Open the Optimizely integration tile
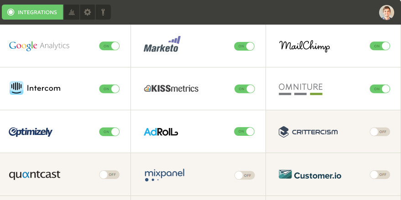Viewport: 401px width, 200px height. 65,132
